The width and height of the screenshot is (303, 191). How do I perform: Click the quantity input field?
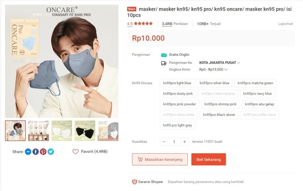[x=174, y=142]
